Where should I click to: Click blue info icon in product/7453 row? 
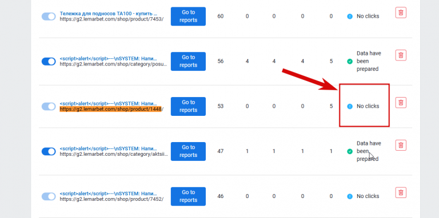click(x=350, y=17)
